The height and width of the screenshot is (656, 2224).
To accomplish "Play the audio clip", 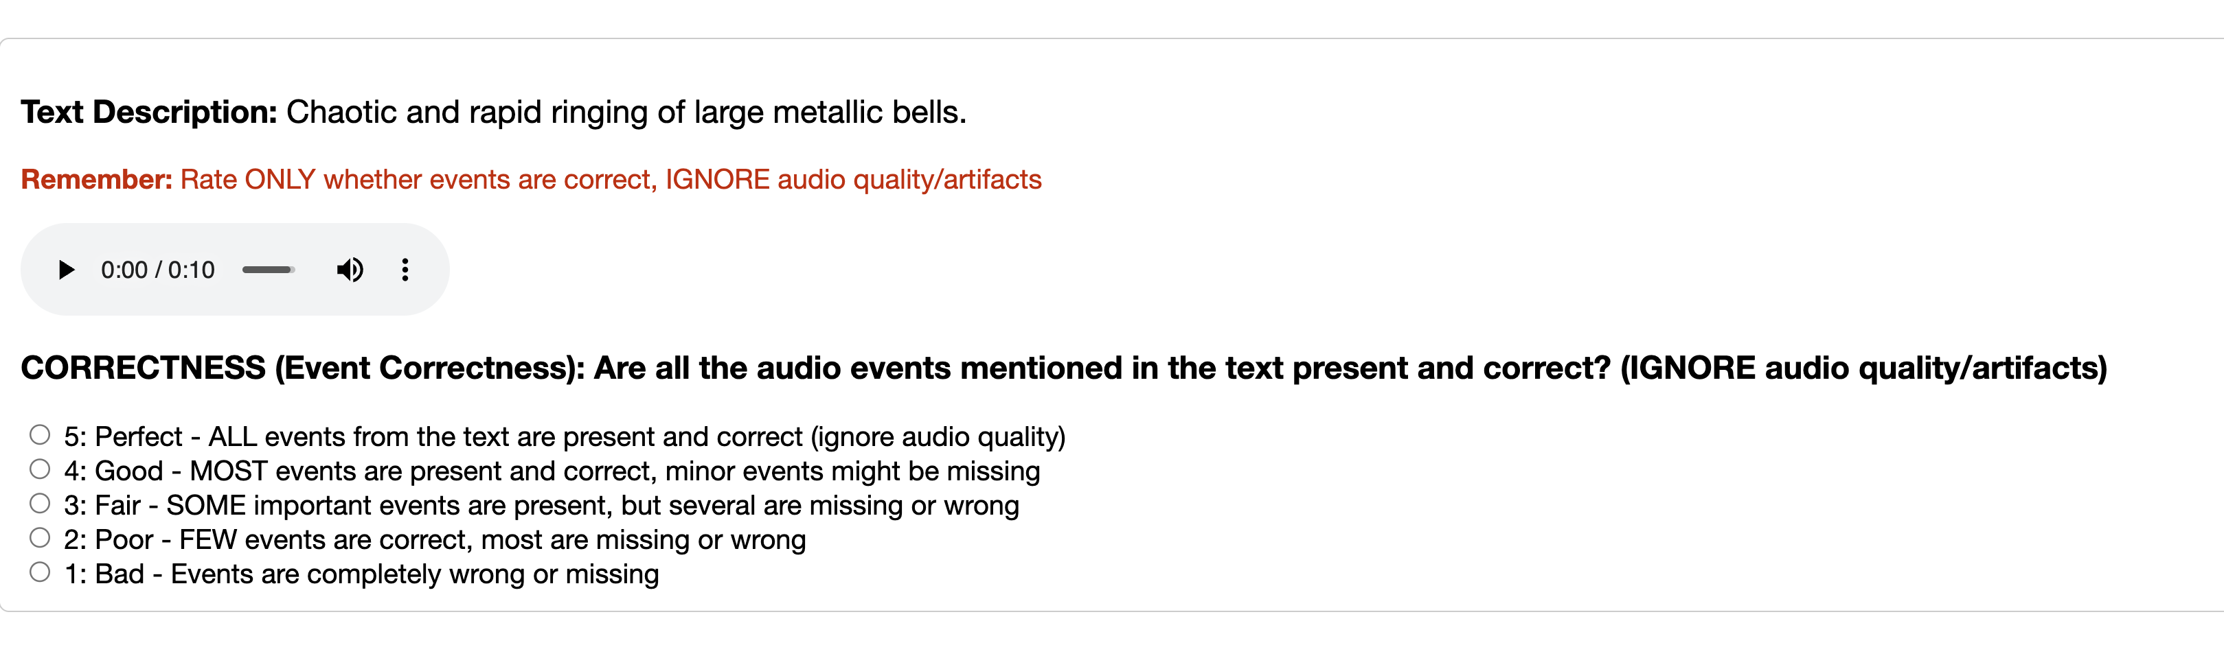I will click(x=66, y=270).
